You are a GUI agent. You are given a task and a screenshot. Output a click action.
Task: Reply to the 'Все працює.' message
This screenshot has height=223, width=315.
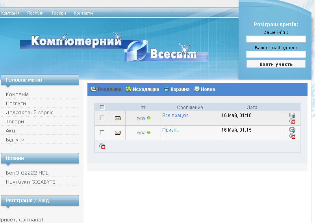tap(292, 115)
